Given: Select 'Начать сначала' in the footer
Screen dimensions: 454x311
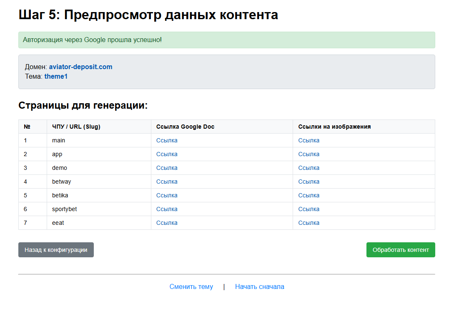Looking at the screenshot, I should point(259,286).
